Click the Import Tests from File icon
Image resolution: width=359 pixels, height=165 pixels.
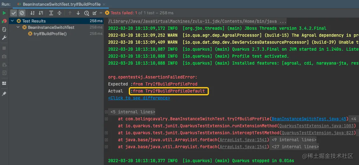(x=94, y=13)
